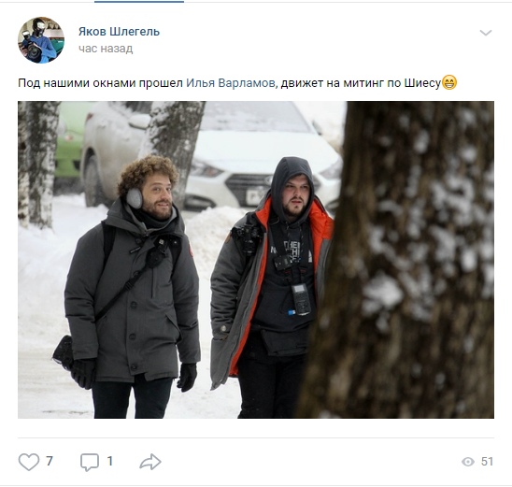Screen dimensions: 512x487
Task: Expand post options chevron menu
Action: pos(486,33)
